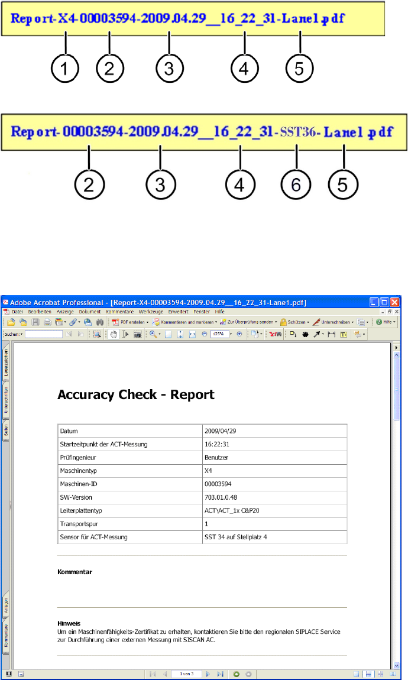Image resolution: width=408 pixels, height=680 pixels.
Task: Select the Hand tool
Action: 114,334
